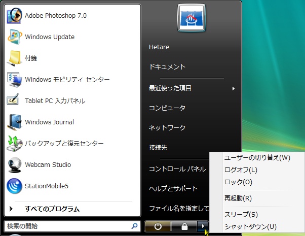Open 接続先

(x=158, y=148)
